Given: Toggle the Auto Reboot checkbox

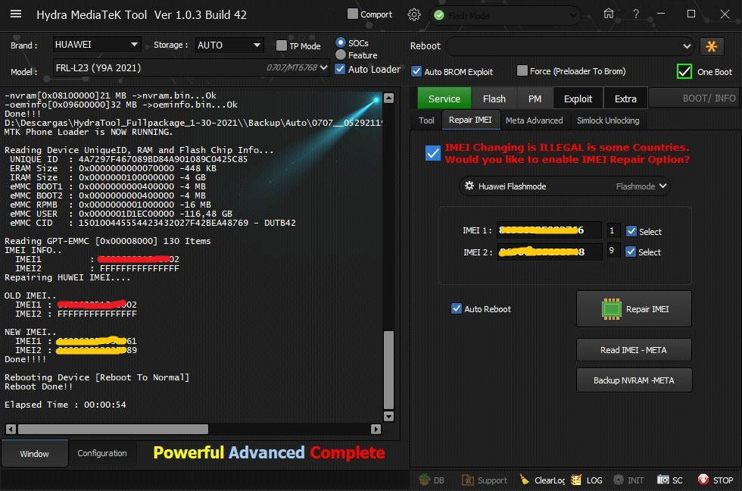Looking at the screenshot, I should click(457, 308).
